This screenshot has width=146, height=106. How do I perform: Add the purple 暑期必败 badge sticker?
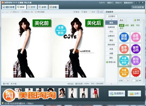[136, 49]
